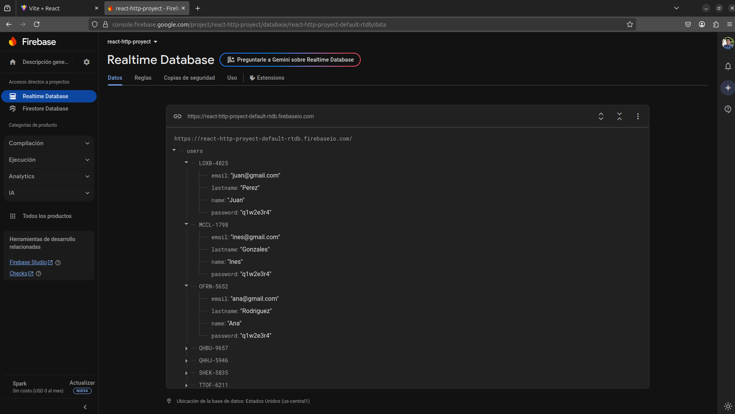Collapse the users node

(174, 150)
